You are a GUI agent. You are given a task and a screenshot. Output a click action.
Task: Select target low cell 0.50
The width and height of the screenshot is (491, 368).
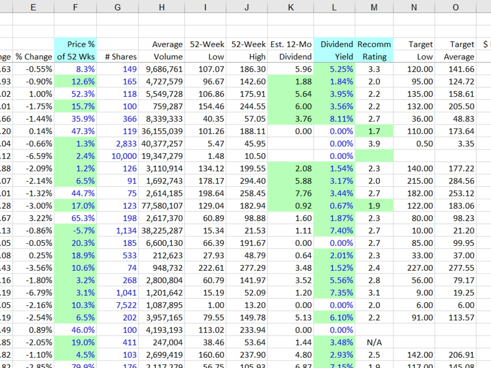[414, 144]
